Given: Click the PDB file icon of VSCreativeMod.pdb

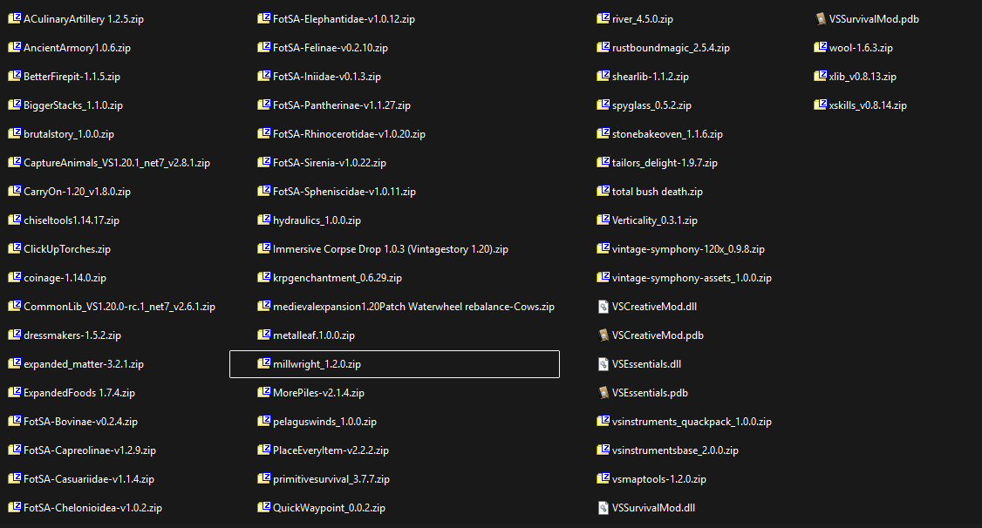Looking at the screenshot, I should [x=604, y=335].
